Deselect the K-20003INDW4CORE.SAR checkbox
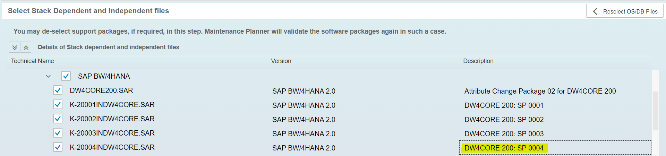The width and height of the screenshot is (666, 156). pos(58,133)
